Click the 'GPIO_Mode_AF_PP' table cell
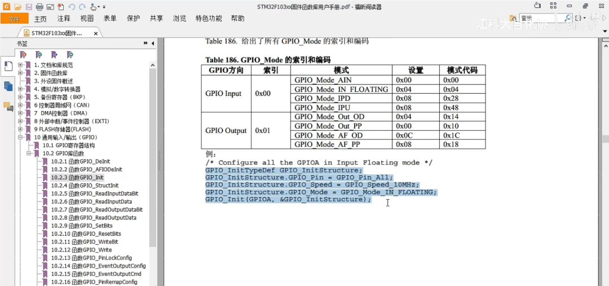The width and height of the screenshot is (609, 286). click(341, 144)
